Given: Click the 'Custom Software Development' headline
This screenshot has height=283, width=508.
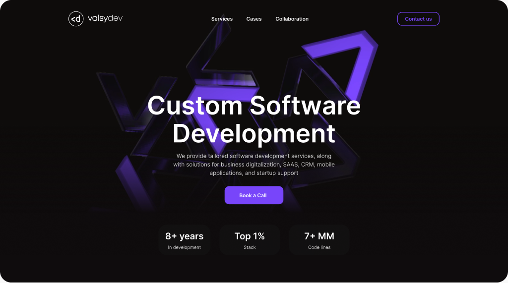Looking at the screenshot, I should [254, 119].
